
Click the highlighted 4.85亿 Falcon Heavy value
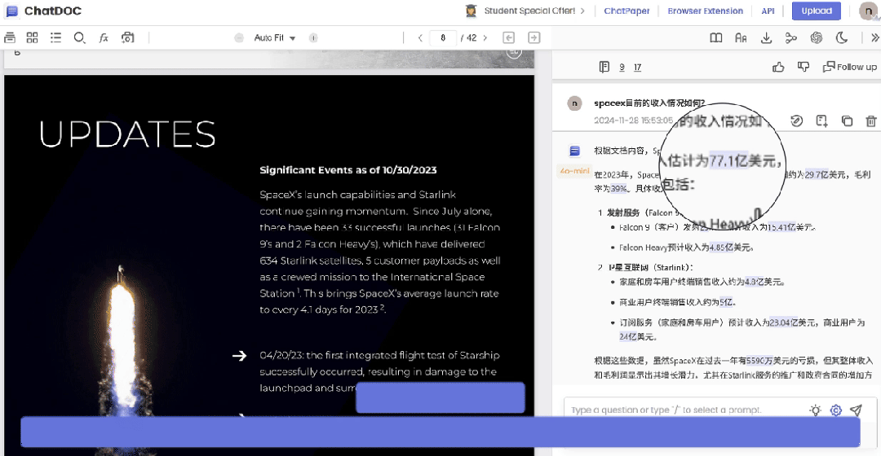coord(721,248)
